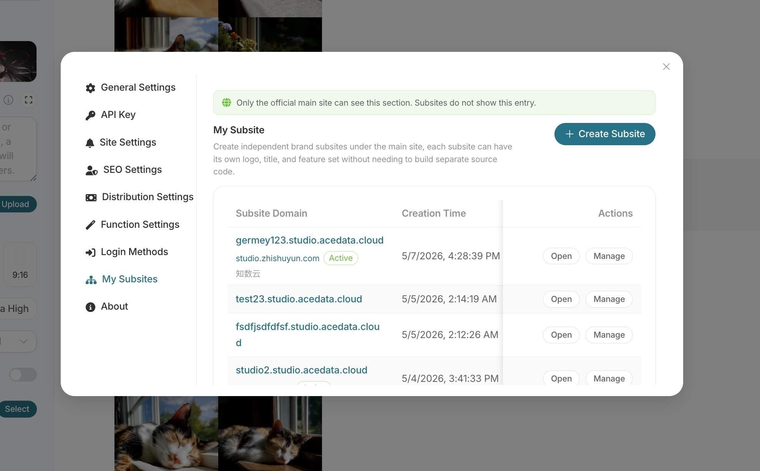Switch to the API Key section
Viewport: 760px width, 471px height.
110,115
